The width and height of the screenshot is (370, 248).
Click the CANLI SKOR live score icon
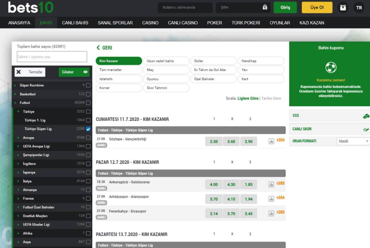(x=366, y=129)
